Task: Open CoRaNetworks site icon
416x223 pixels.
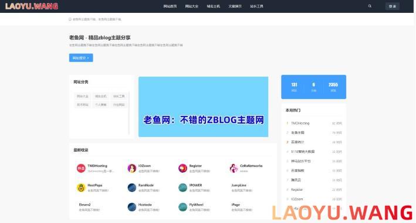Action: pos(234,168)
